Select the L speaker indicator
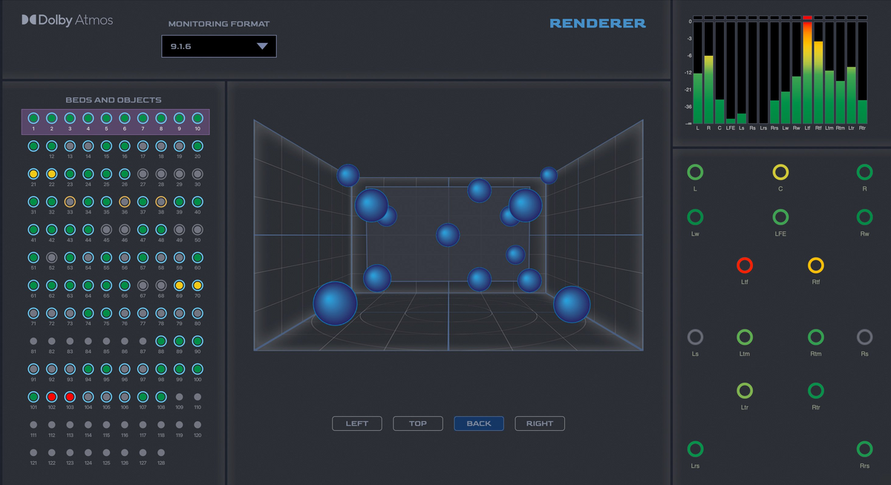Viewport: 891px width, 485px height. 695,172
